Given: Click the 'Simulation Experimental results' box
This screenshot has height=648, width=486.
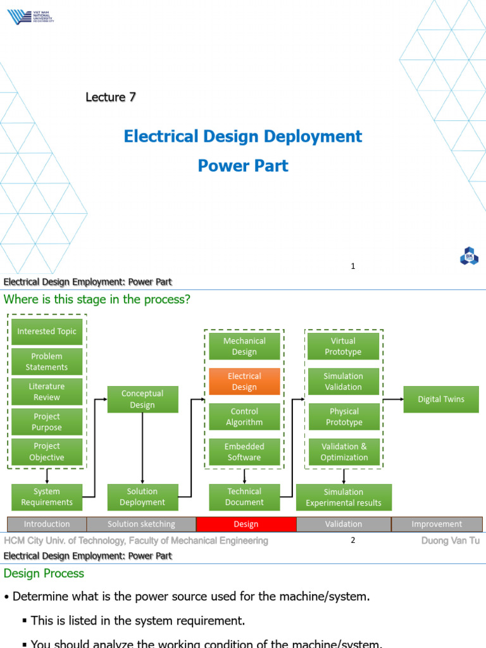Looking at the screenshot, I should tap(344, 497).
